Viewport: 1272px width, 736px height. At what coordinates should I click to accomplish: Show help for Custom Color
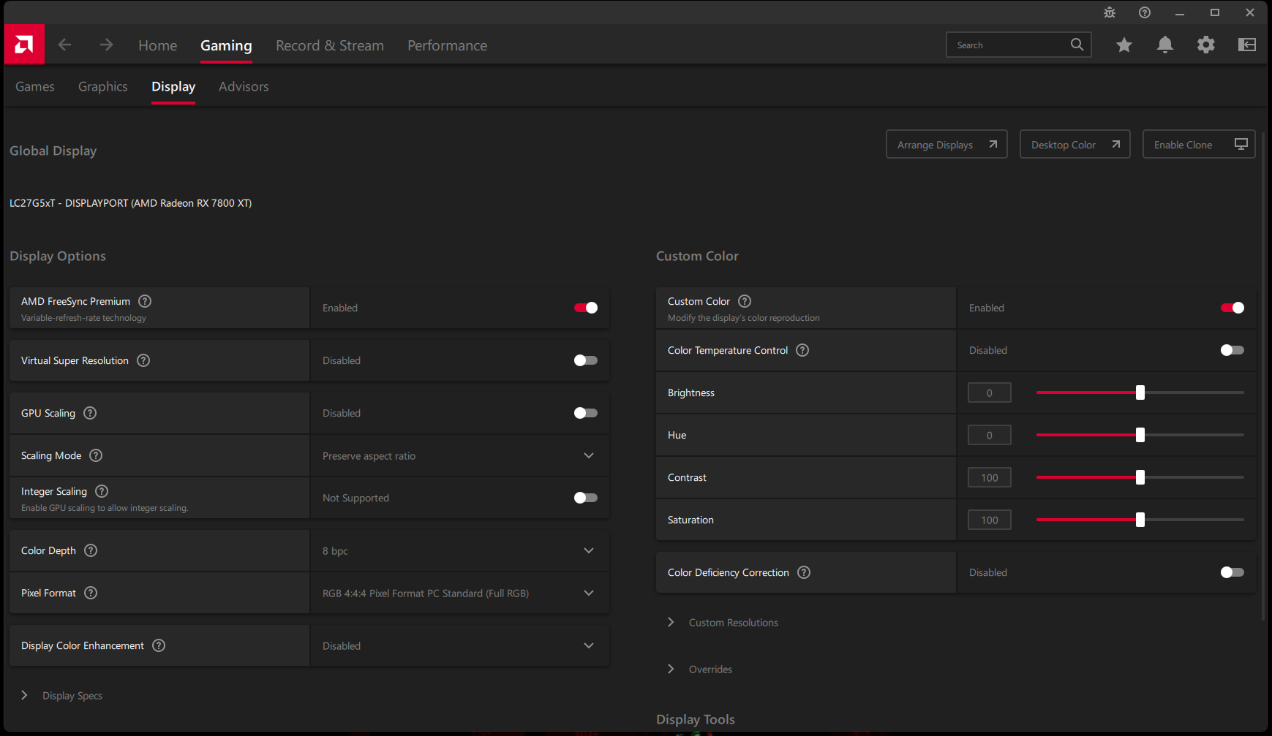click(x=745, y=301)
